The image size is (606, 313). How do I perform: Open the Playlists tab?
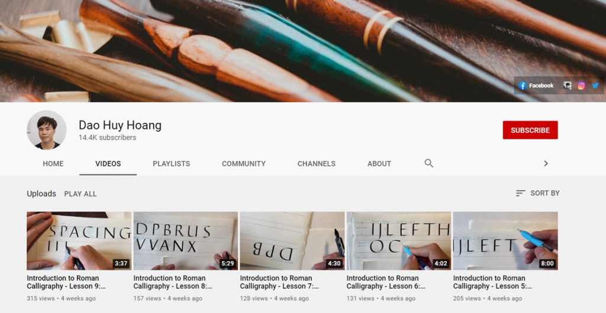point(171,164)
